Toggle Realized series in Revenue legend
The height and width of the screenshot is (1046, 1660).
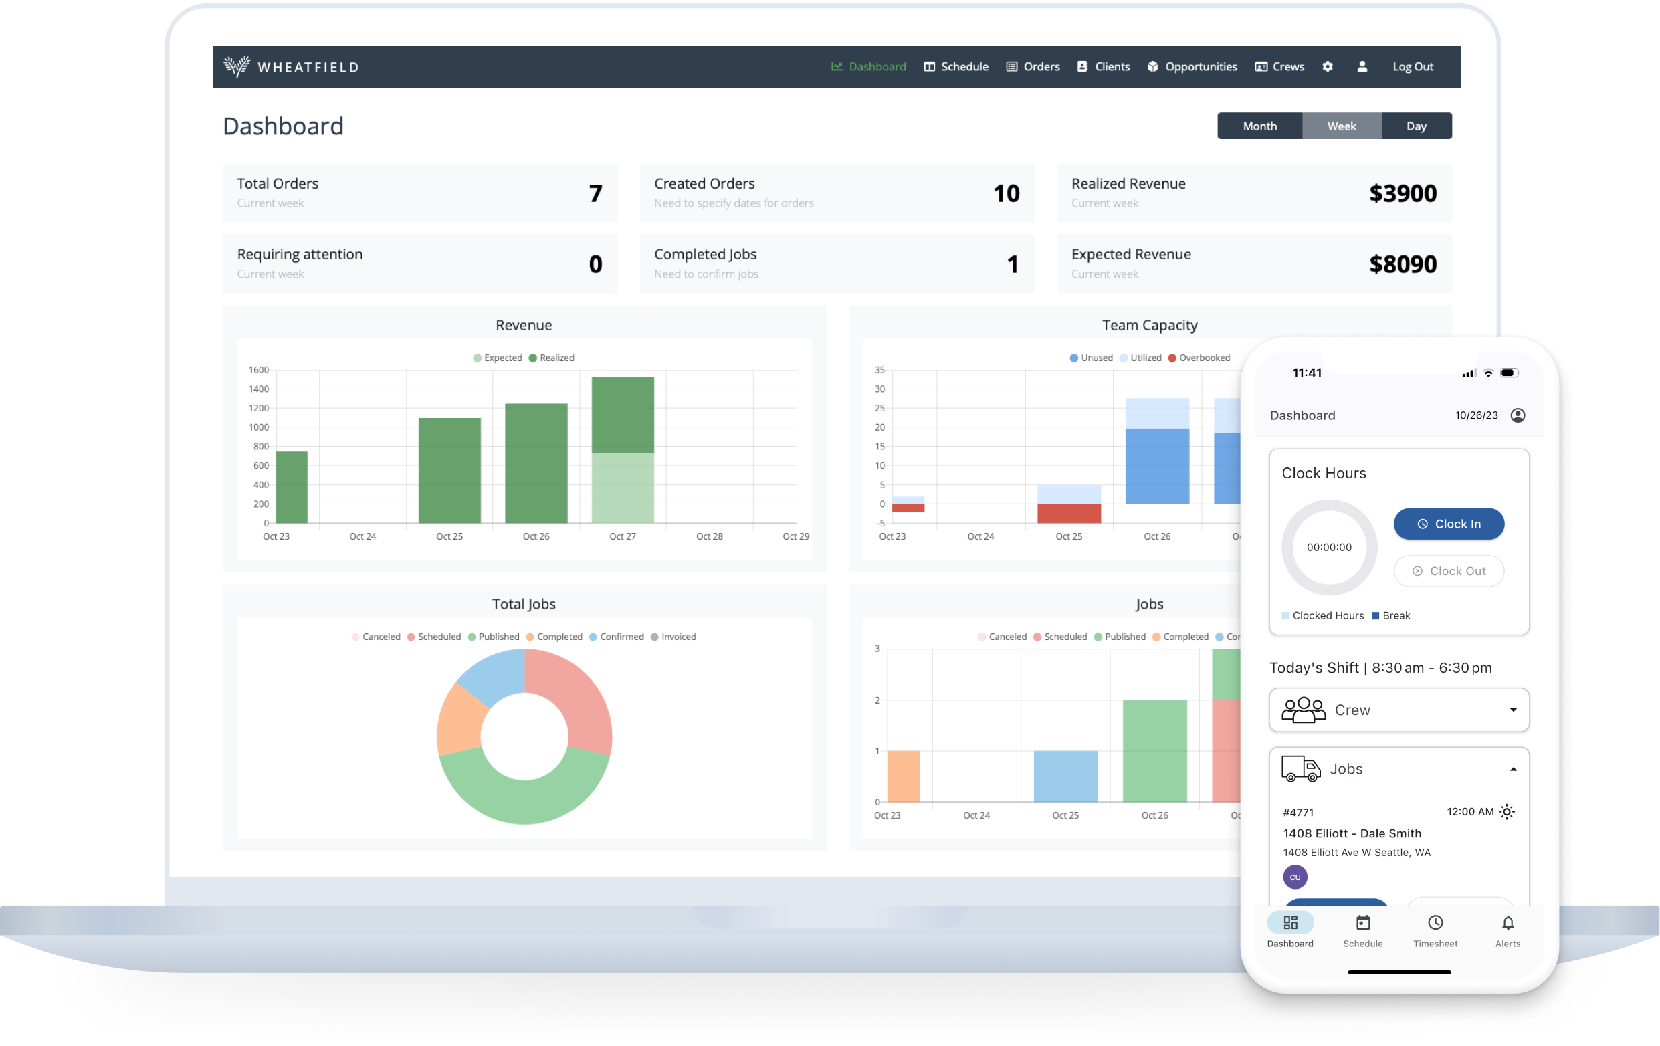click(x=552, y=358)
